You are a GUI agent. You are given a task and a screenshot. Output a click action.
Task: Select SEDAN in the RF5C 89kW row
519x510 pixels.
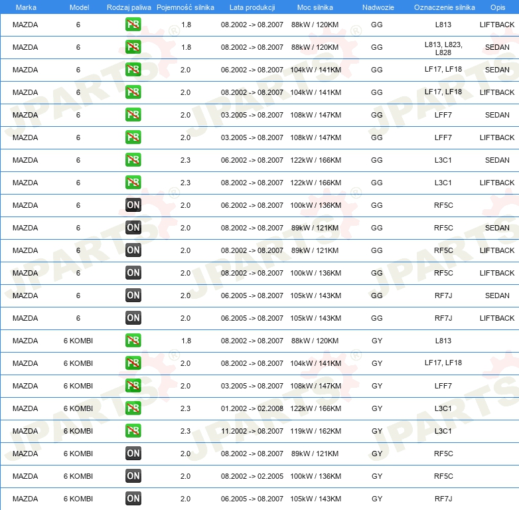pyautogui.click(x=497, y=228)
